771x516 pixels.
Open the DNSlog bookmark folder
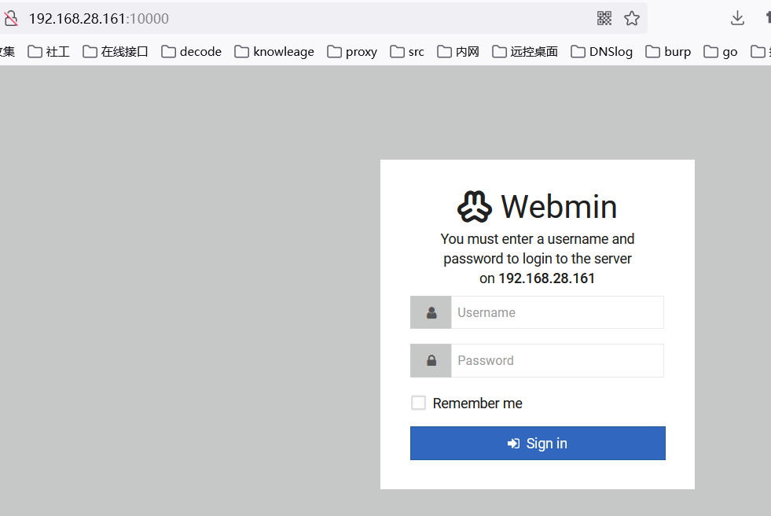[602, 52]
